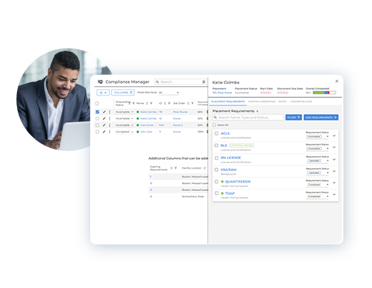Uncheck the selected first Katie Colmbs row checkbox
Image resolution: width=372 pixels, height=288 pixels.
coord(97,112)
